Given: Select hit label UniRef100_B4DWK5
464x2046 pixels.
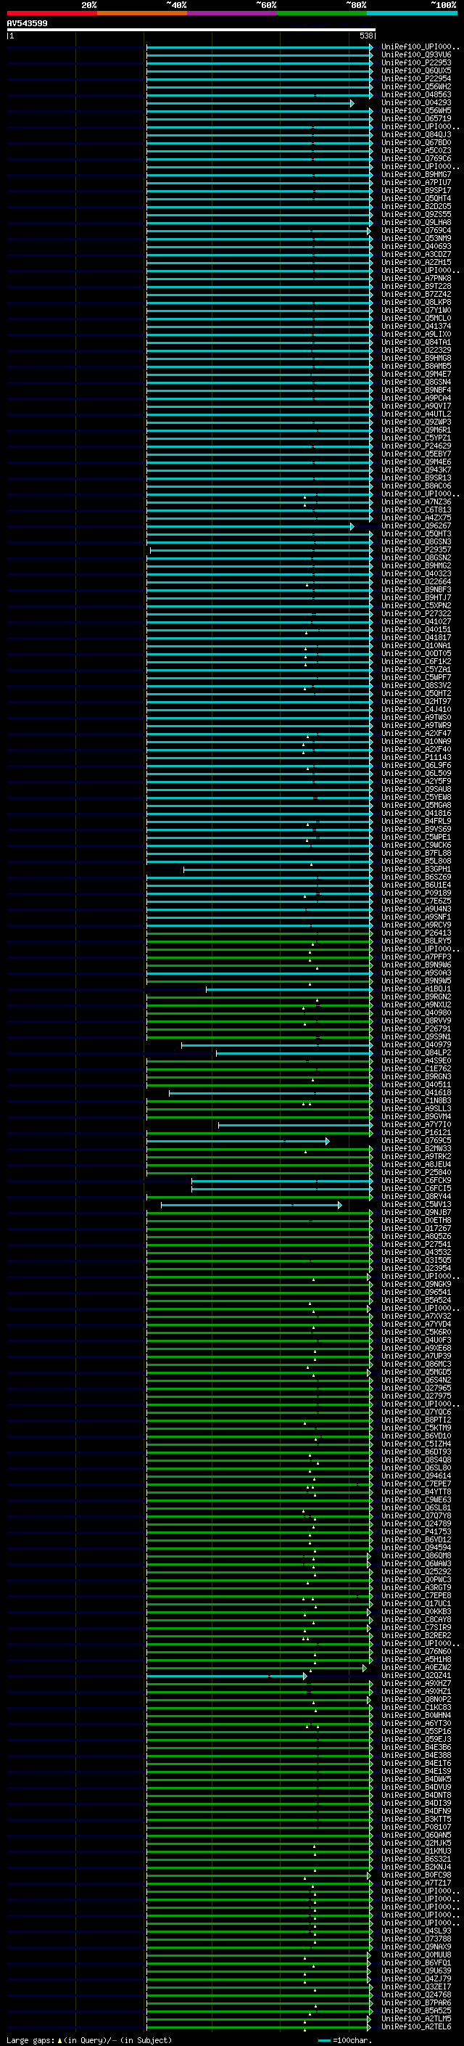Looking at the screenshot, I should tap(416, 1779).
